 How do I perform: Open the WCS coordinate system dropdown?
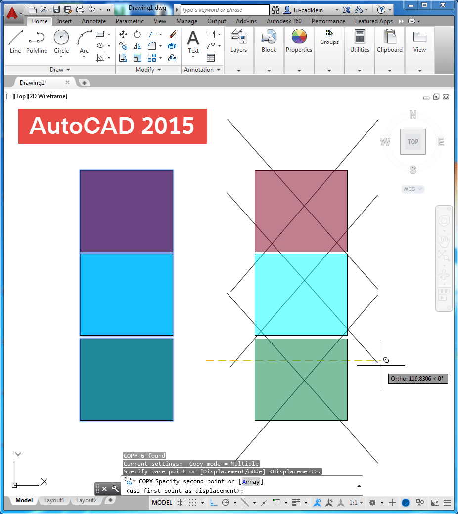coord(412,189)
